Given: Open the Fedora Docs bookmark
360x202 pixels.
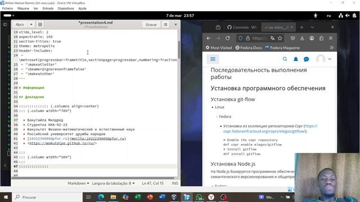Looking at the screenshot, I should [249, 48].
